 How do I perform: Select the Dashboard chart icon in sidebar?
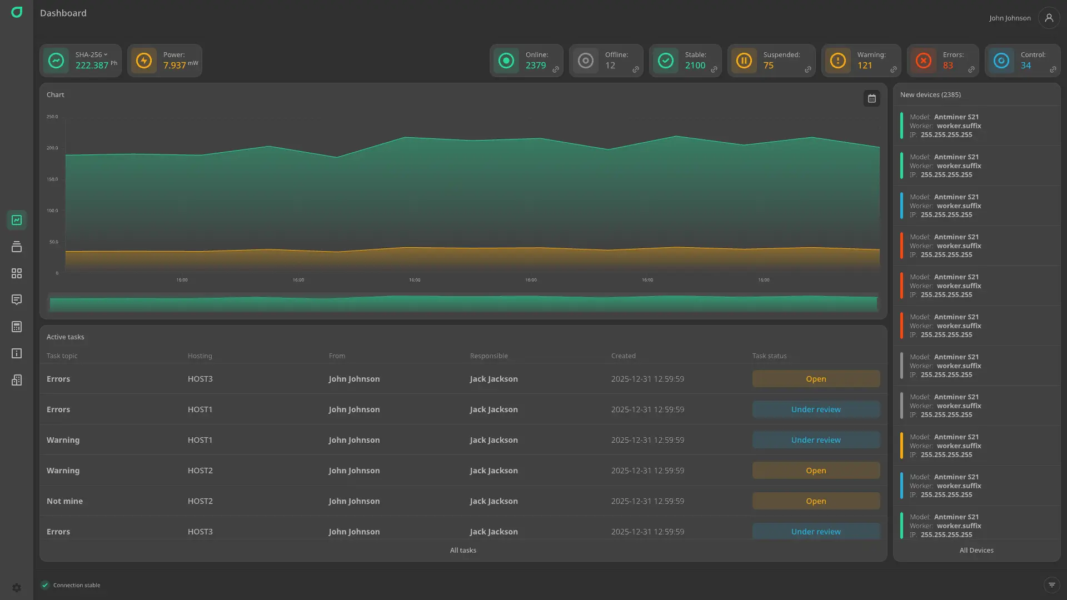pyautogui.click(x=17, y=220)
